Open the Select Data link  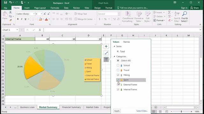142,111
